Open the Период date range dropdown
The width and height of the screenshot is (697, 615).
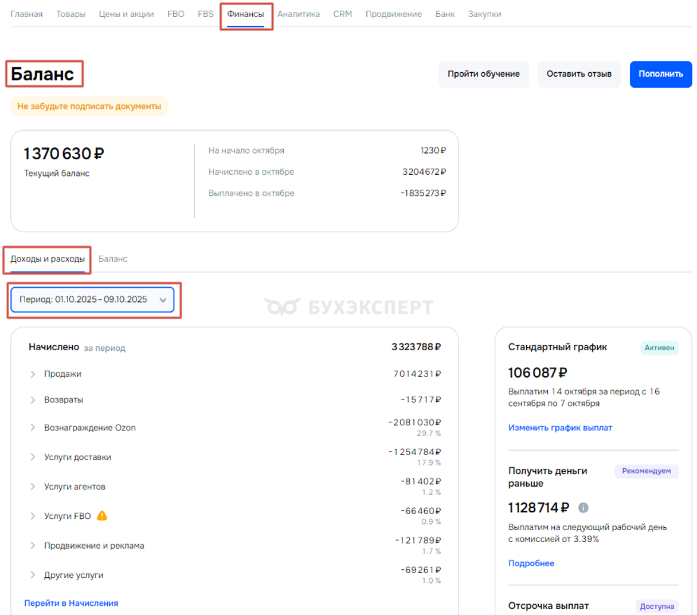pyautogui.click(x=92, y=300)
